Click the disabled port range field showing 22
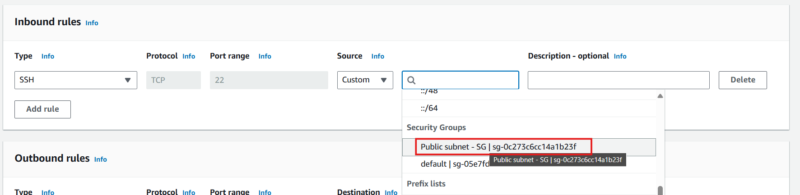The height and width of the screenshot is (195, 800). point(269,80)
